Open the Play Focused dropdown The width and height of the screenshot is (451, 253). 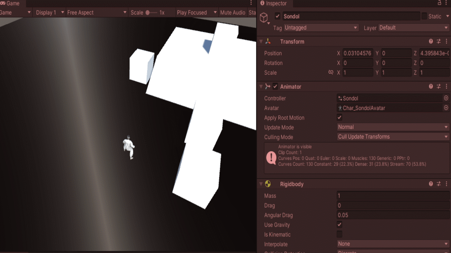point(197,13)
